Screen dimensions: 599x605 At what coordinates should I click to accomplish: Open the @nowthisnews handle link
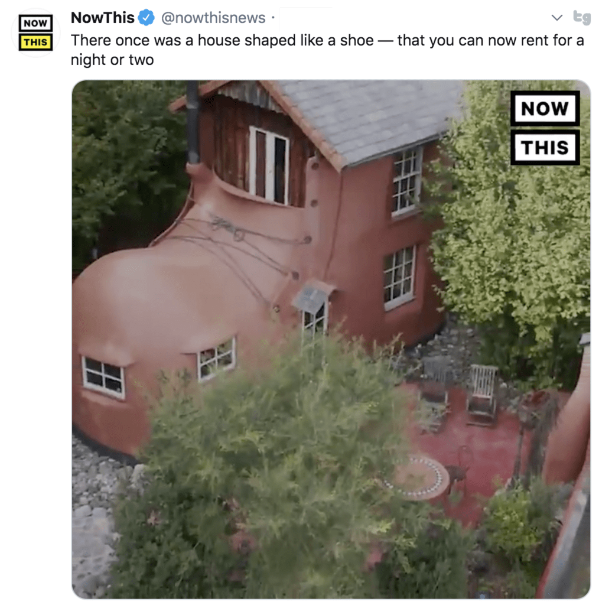[213, 18]
